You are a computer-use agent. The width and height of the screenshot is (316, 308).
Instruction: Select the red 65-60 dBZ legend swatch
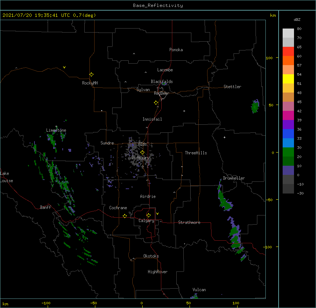(288, 51)
